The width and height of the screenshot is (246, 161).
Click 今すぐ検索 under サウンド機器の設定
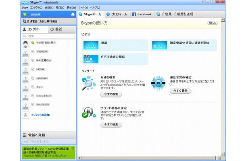111,124
